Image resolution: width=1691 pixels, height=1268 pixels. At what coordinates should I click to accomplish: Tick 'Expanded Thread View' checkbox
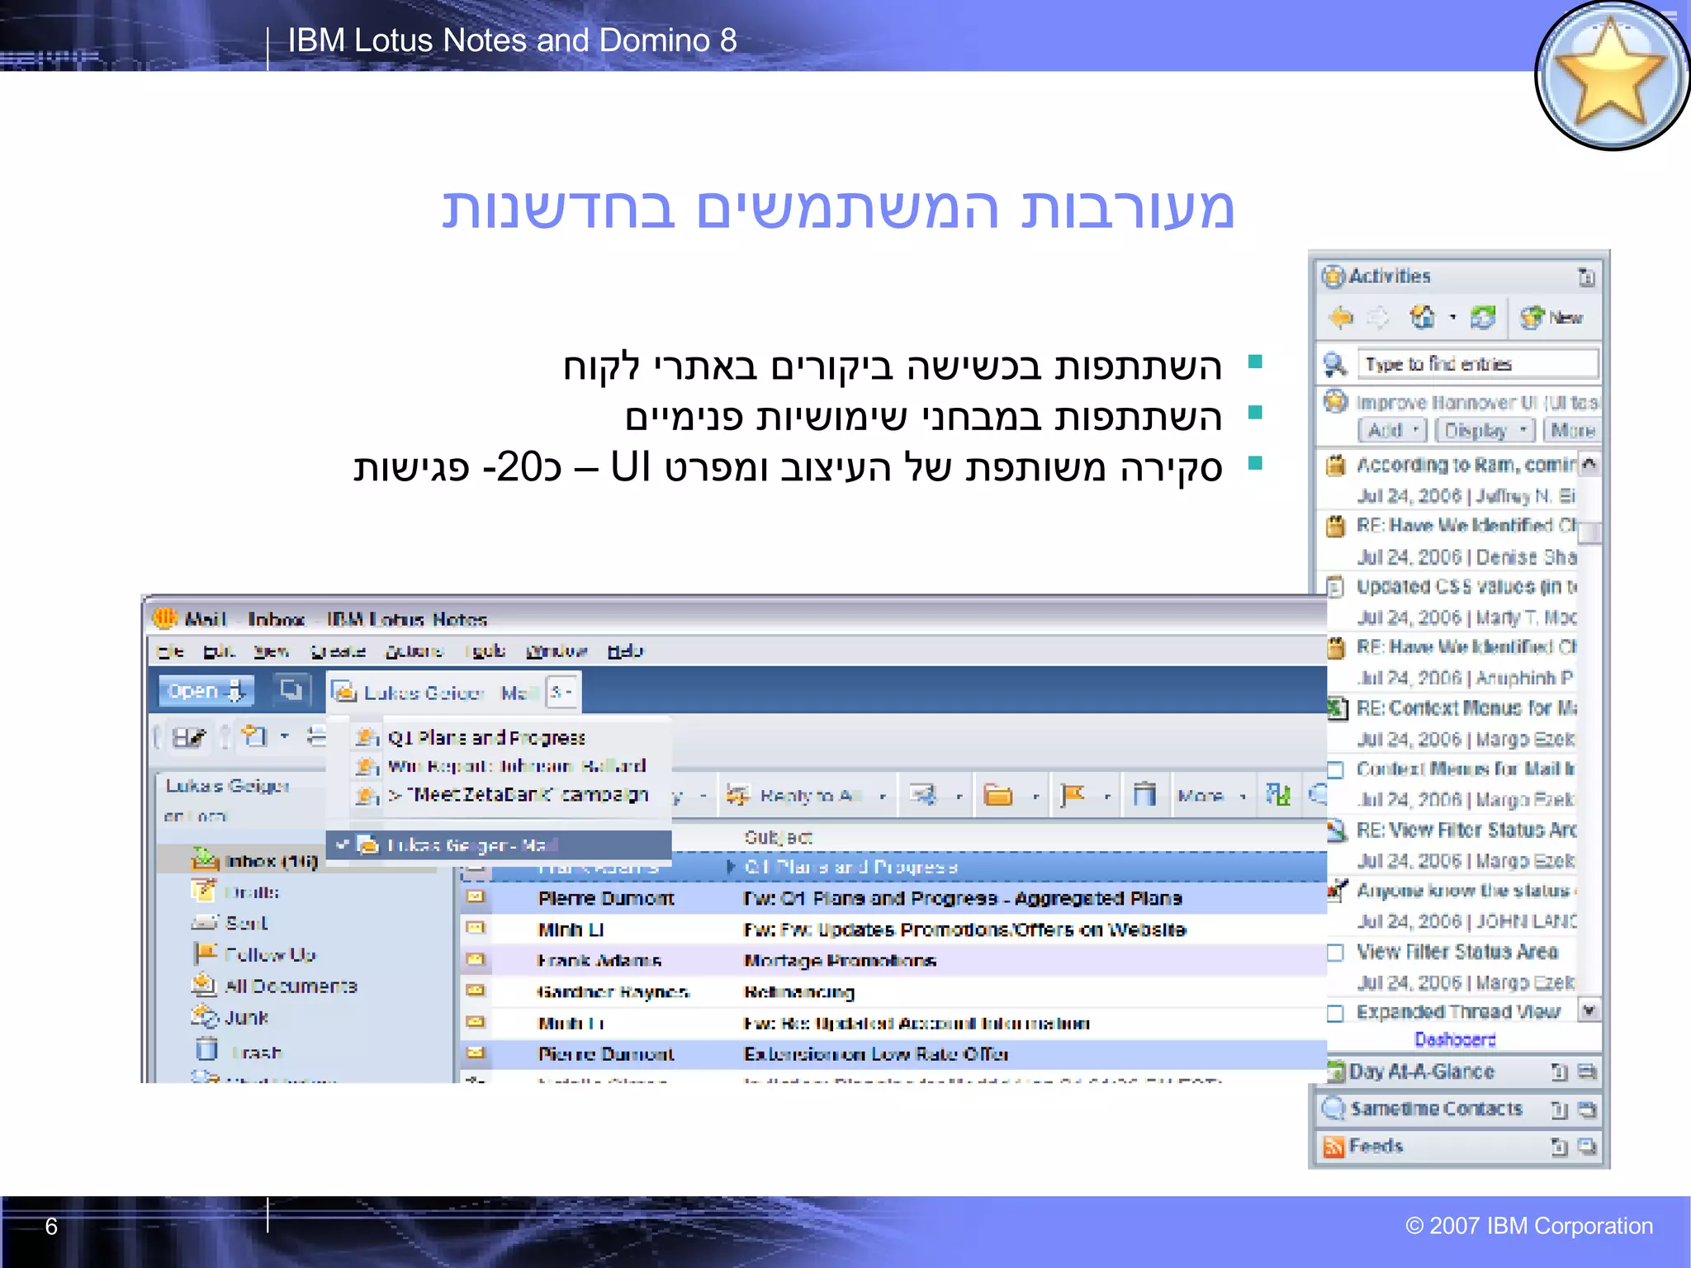(1335, 1013)
